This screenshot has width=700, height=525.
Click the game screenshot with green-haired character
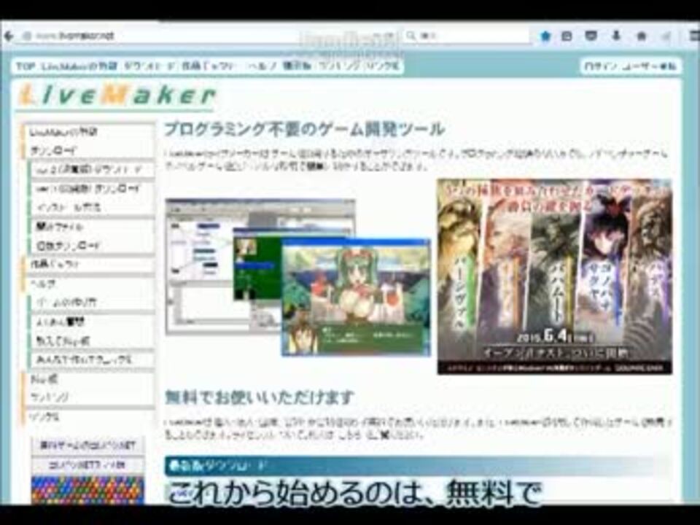pos(356,297)
